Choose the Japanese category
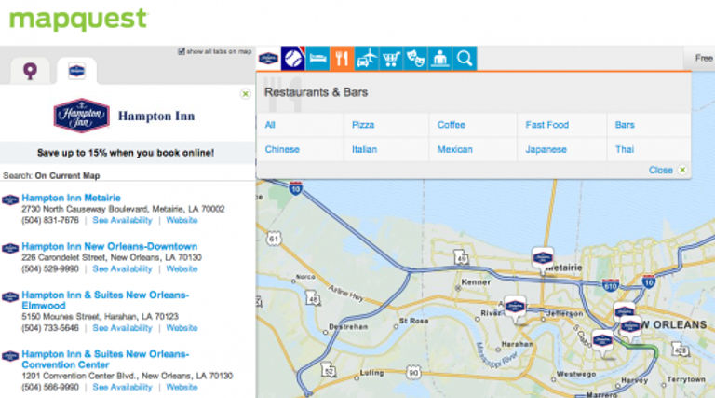The height and width of the screenshot is (398, 715). 546,150
